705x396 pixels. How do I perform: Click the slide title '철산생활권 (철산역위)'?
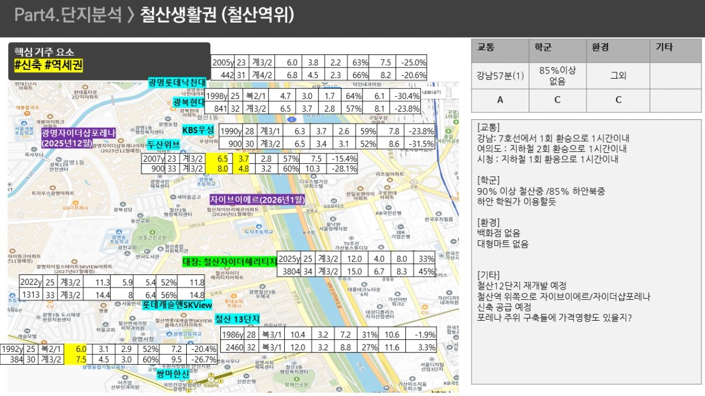click(x=217, y=15)
